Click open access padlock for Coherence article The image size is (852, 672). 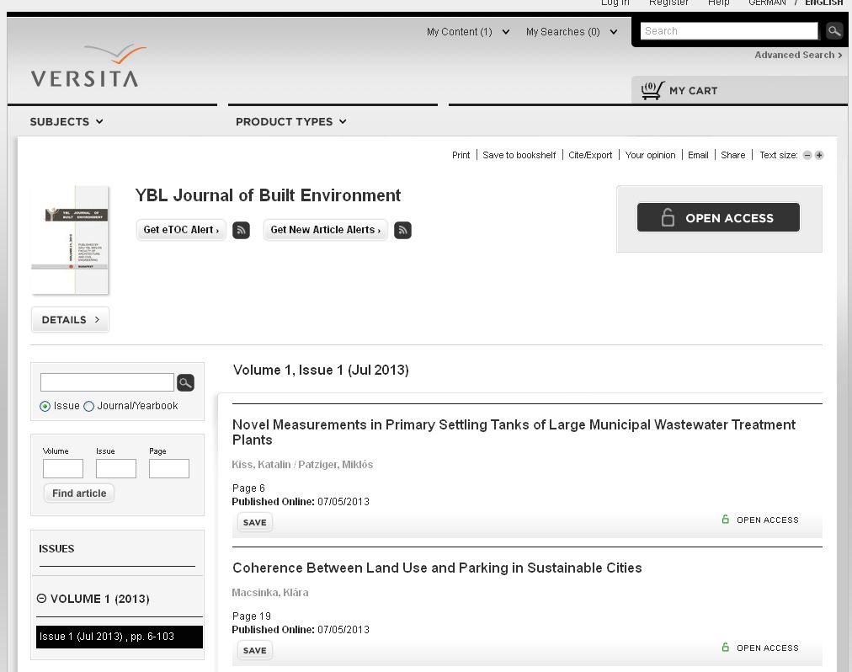point(726,647)
